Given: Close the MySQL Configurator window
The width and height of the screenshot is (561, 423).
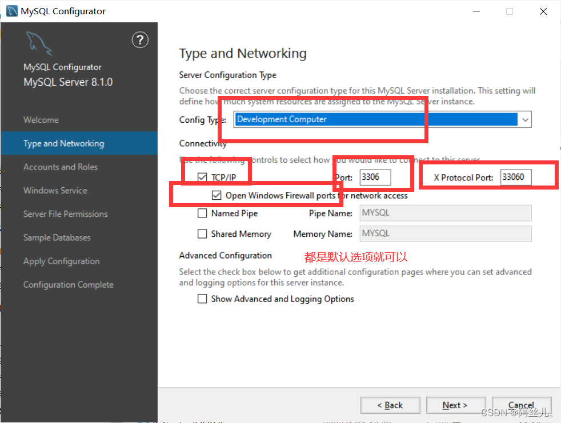Looking at the screenshot, I should (543, 11).
